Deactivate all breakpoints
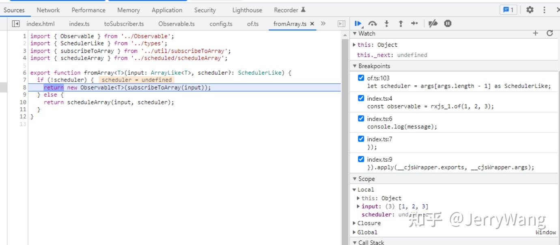The image size is (560, 245). (x=433, y=24)
